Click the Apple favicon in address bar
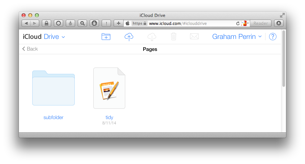 click(x=128, y=23)
